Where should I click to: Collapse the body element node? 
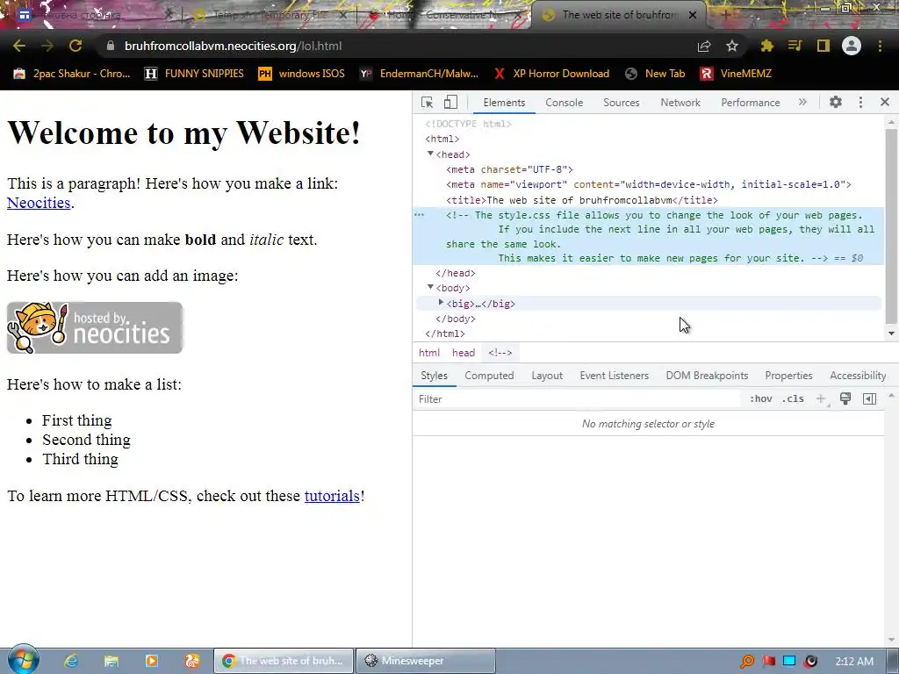coord(430,287)
